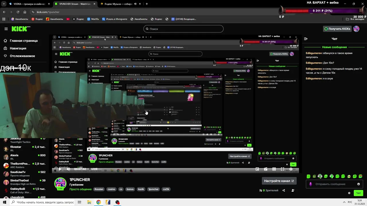Image resolution: width=367 pixels, height=206 pixels.
Task: Open the Mail.Ru bookmark
Action: point(93,19)
